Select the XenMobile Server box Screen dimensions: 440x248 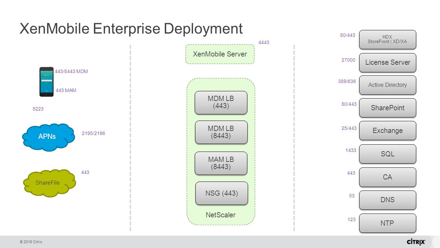click(x=220, y=54)
